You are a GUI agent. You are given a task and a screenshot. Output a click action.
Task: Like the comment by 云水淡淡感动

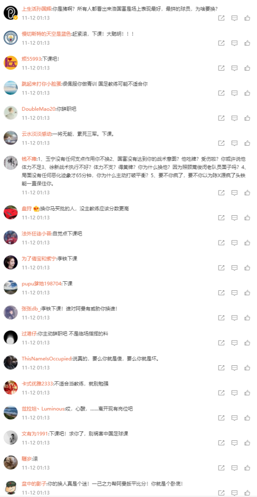247,143
